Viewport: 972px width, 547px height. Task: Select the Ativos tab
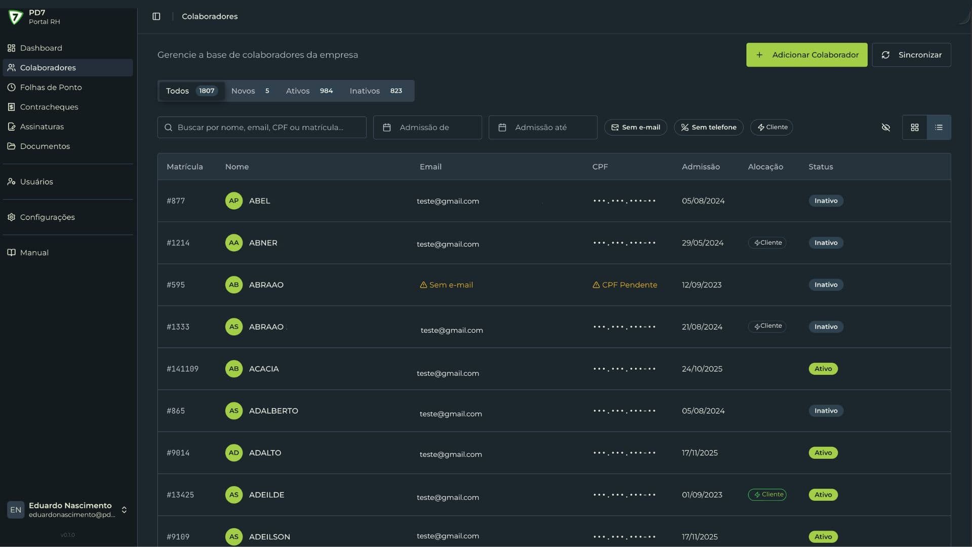[x=309, y=91]
